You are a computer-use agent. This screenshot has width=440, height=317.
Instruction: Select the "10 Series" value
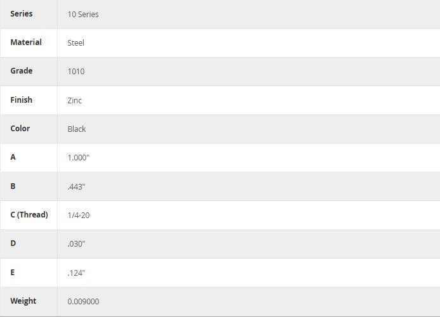pyautogui.click(x=83, y=14)
